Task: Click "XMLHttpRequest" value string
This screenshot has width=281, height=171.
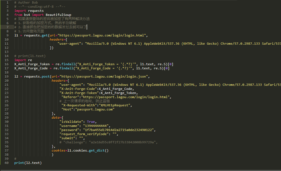Action: click(114, 105)
